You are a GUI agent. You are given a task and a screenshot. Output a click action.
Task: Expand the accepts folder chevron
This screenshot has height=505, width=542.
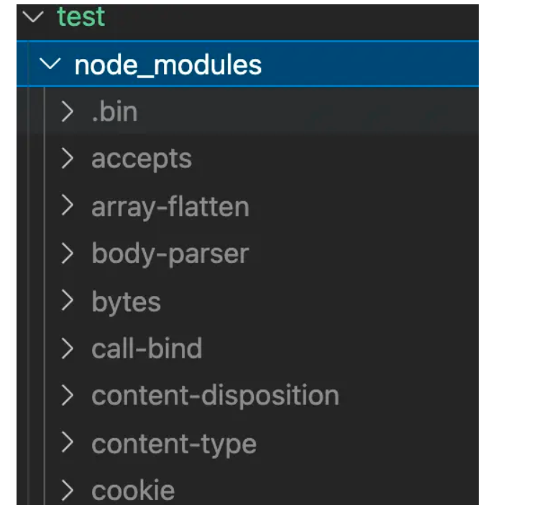point(68,159)
